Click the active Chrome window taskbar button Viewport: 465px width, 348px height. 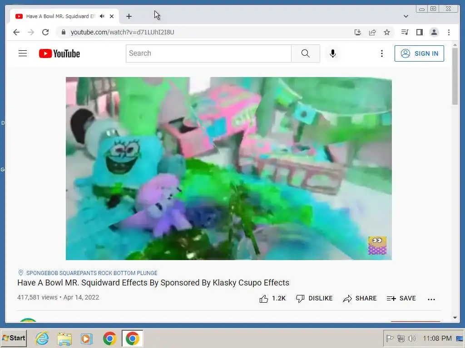click(x=132, y=338)
